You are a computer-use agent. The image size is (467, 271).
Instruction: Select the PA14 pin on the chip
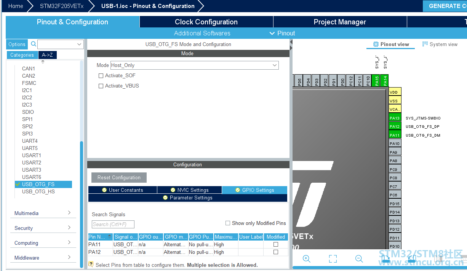coord(385,80)
